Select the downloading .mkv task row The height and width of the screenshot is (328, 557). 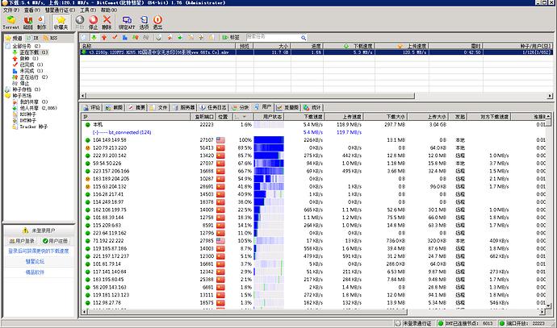coord(316,52)
